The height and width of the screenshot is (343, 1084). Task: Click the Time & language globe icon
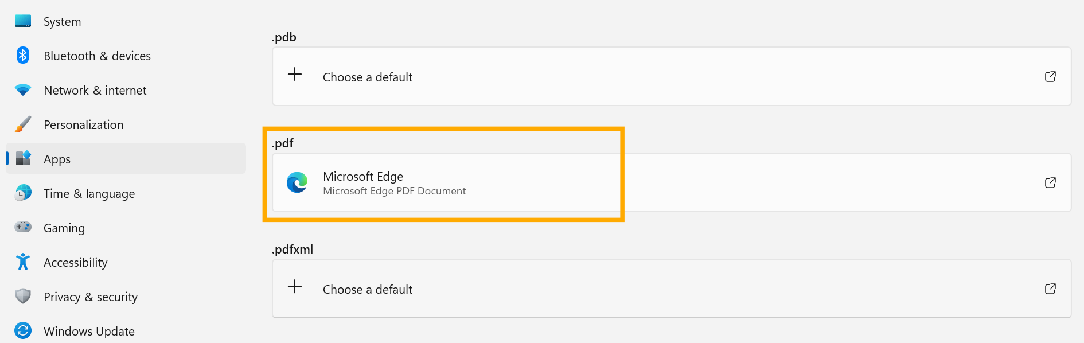tap(23, 193)
